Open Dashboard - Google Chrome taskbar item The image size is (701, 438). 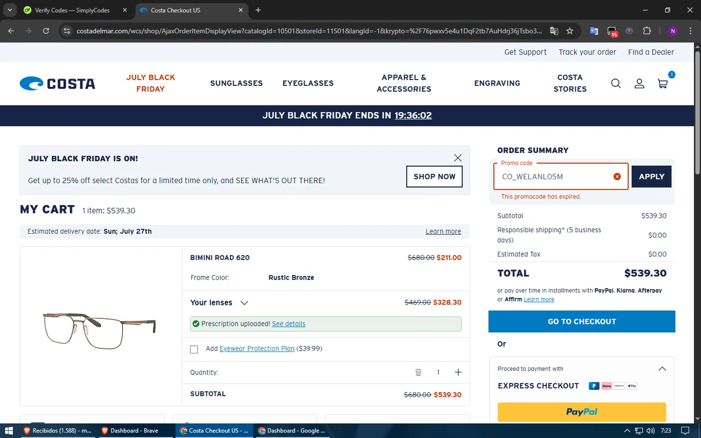coord(292,431)
